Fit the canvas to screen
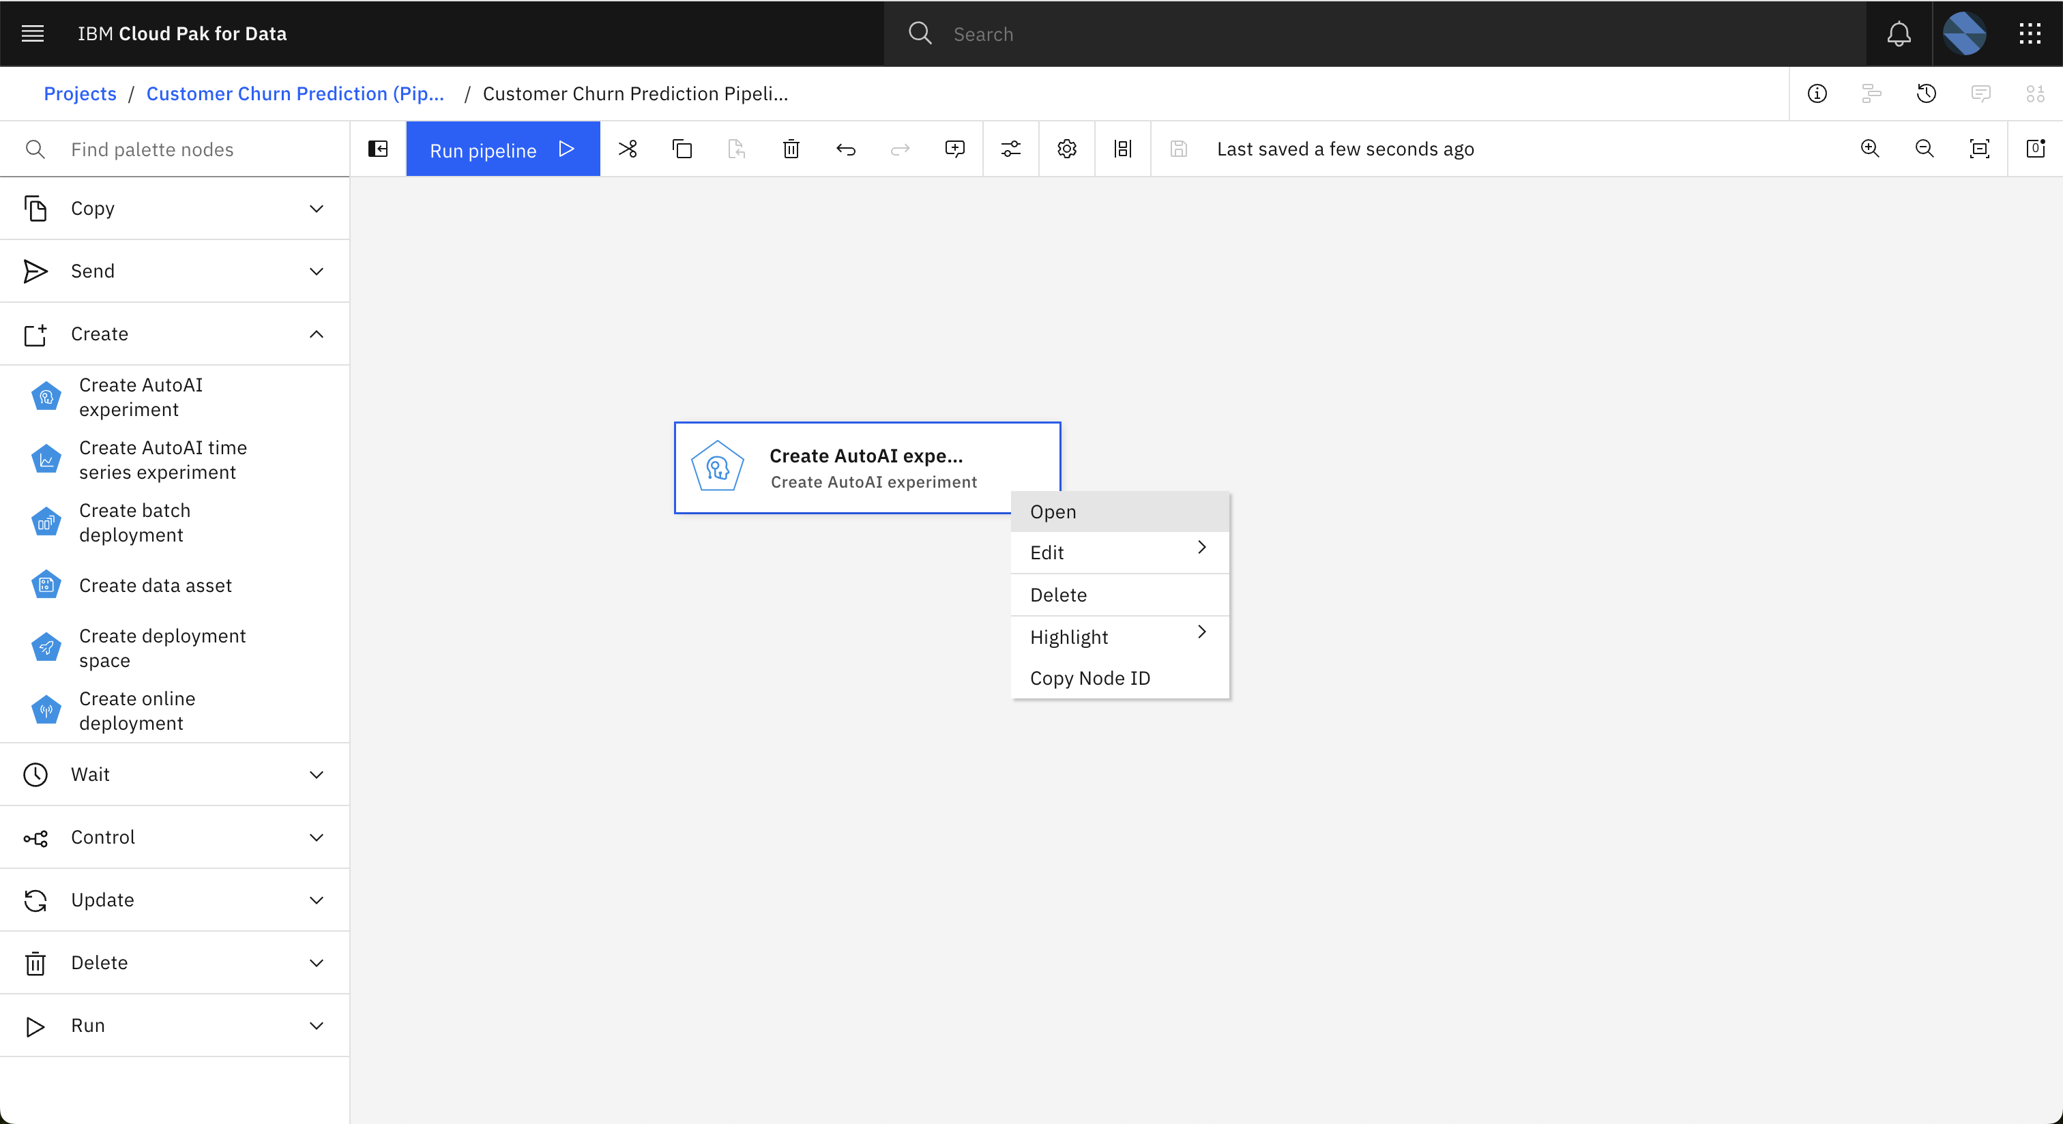Screen dimensions: 2063x1124 point(1979,149)
